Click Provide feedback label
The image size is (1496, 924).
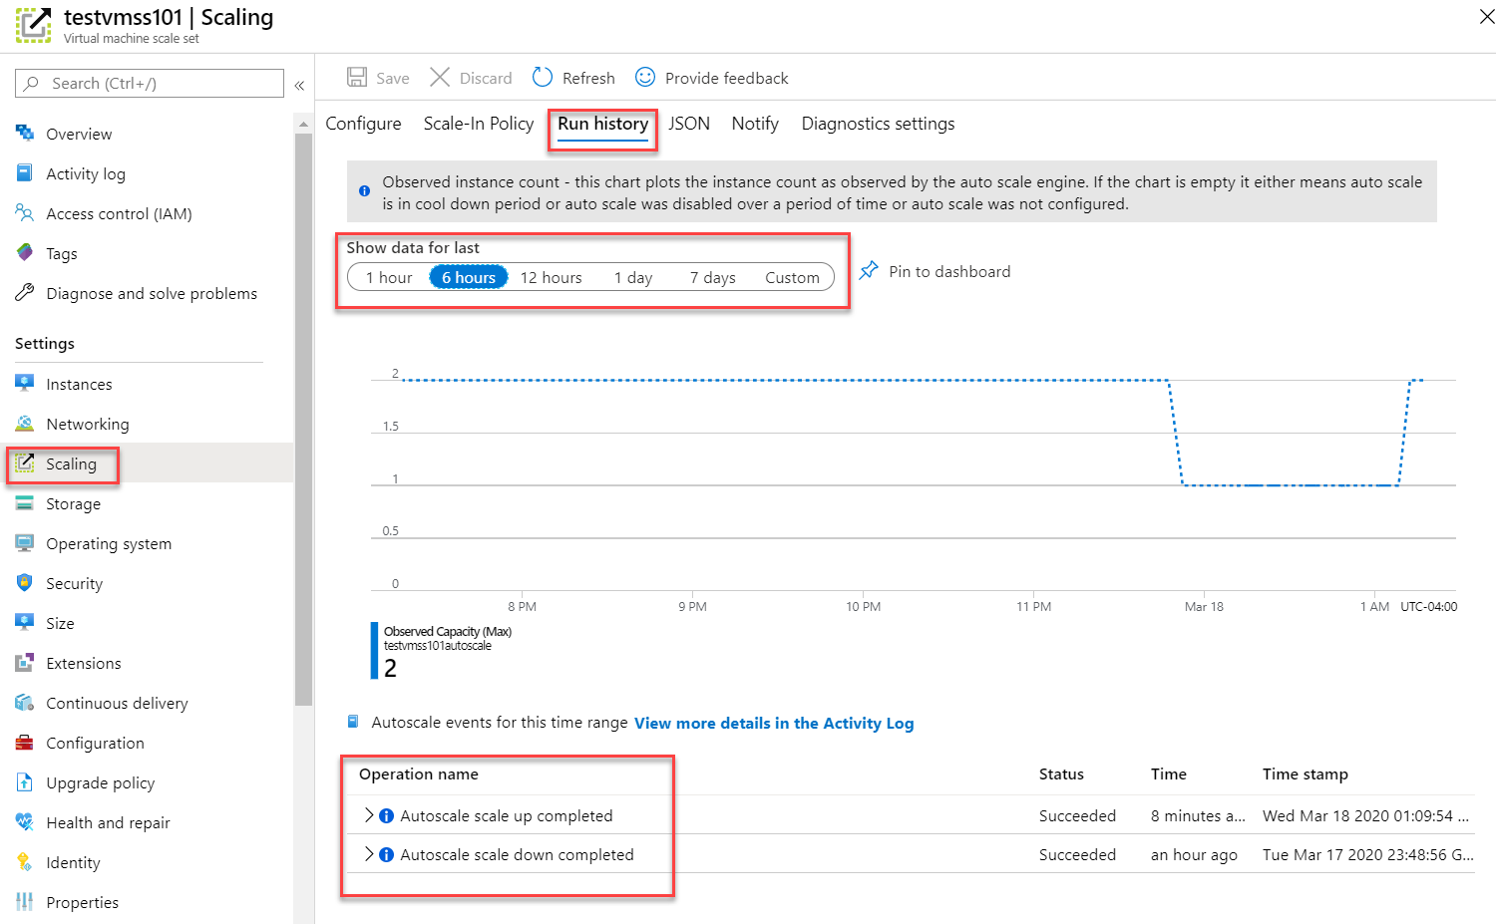[726, 78]
